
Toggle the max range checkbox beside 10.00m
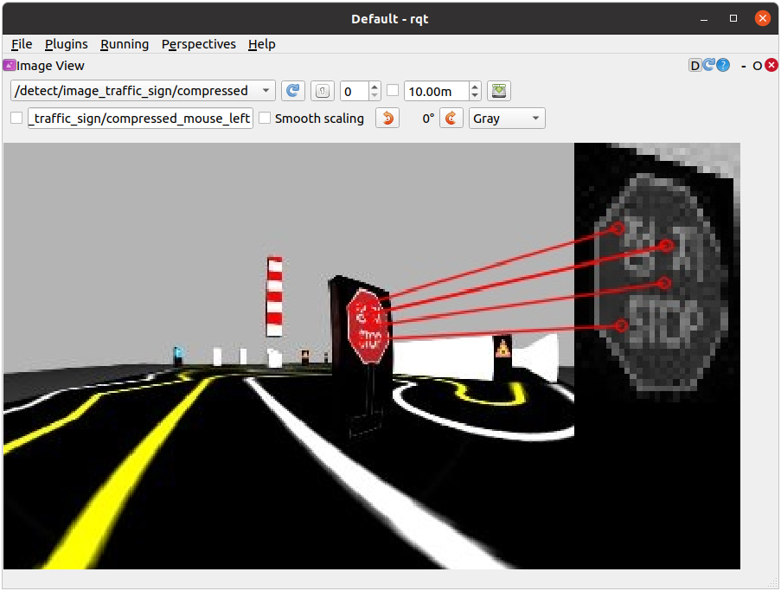click(x=393, y=91)
